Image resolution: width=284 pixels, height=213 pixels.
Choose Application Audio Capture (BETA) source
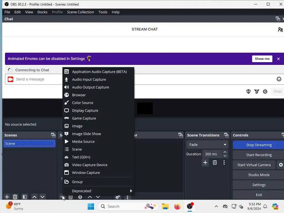(x=98, y=72)
